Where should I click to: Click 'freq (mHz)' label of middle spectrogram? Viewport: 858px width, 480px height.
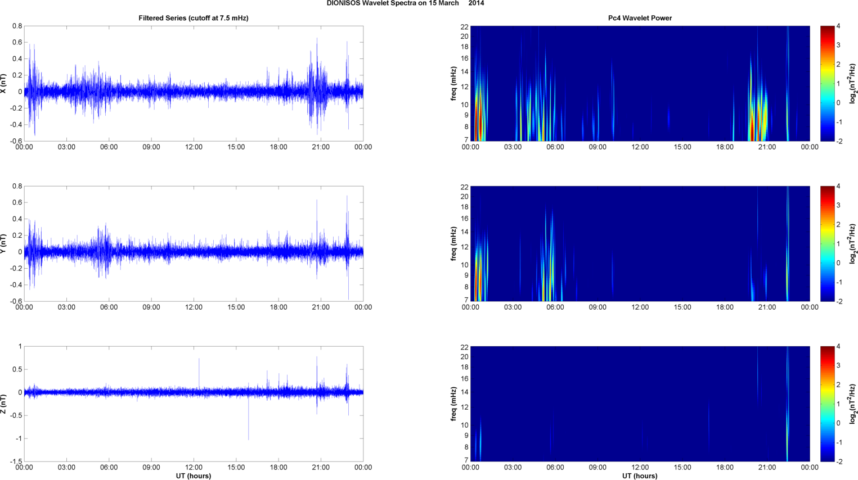click(453, 243)
